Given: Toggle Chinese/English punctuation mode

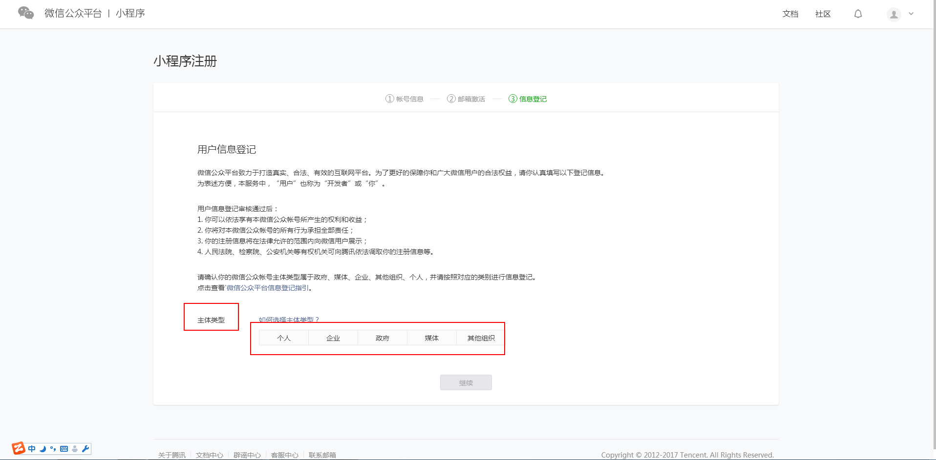Looking at the screenshot, I should pos(52,448).
